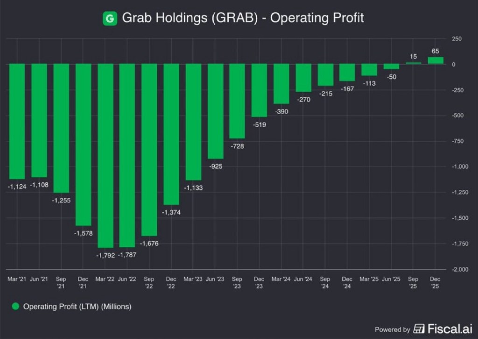Select the Mar '22 bar with -1,792
Viewport: 478px width, 339px height.
point(105,156)
